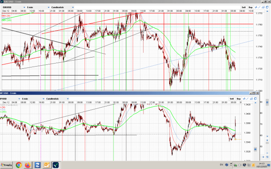Select line drawing tool in GBP/USD chart toolbar
Viewport: 271px width, 169px height.
(x=248, y=99)
